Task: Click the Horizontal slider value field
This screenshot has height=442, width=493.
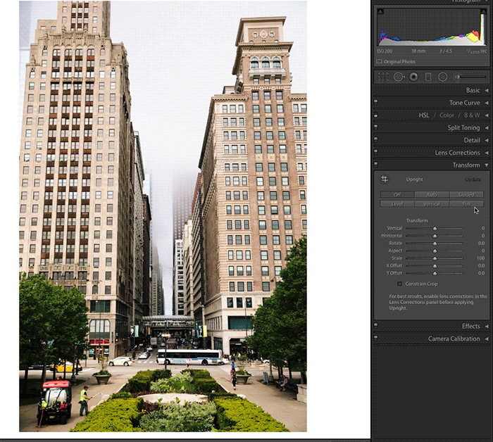Action: point(482,236)
